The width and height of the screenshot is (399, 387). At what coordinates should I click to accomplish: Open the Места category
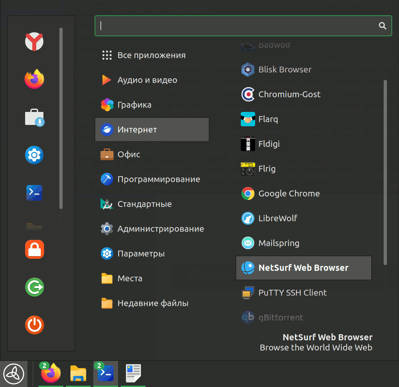[152, 278]
